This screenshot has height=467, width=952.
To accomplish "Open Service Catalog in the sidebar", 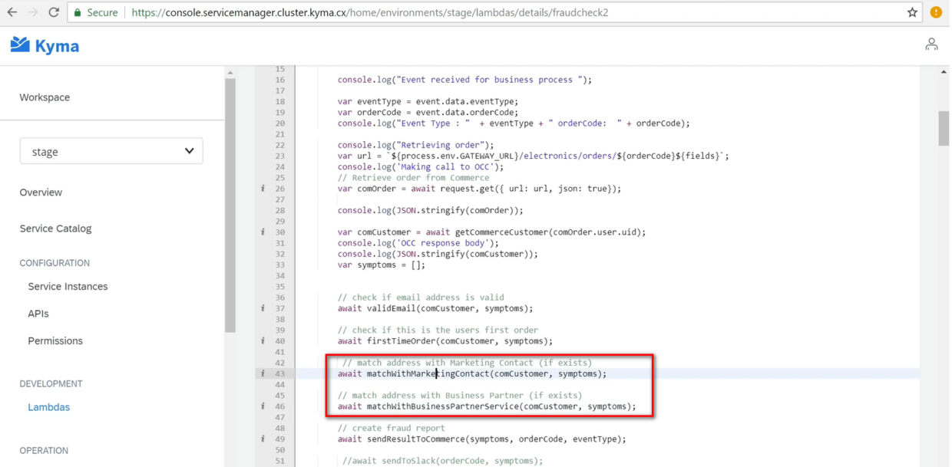I will [x=55, y=229].
